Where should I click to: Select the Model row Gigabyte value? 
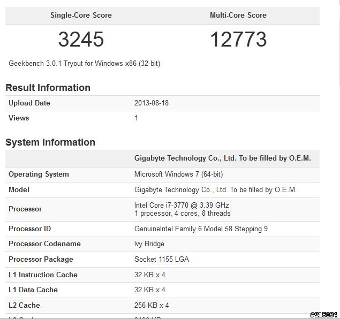(x=215, y=190)
